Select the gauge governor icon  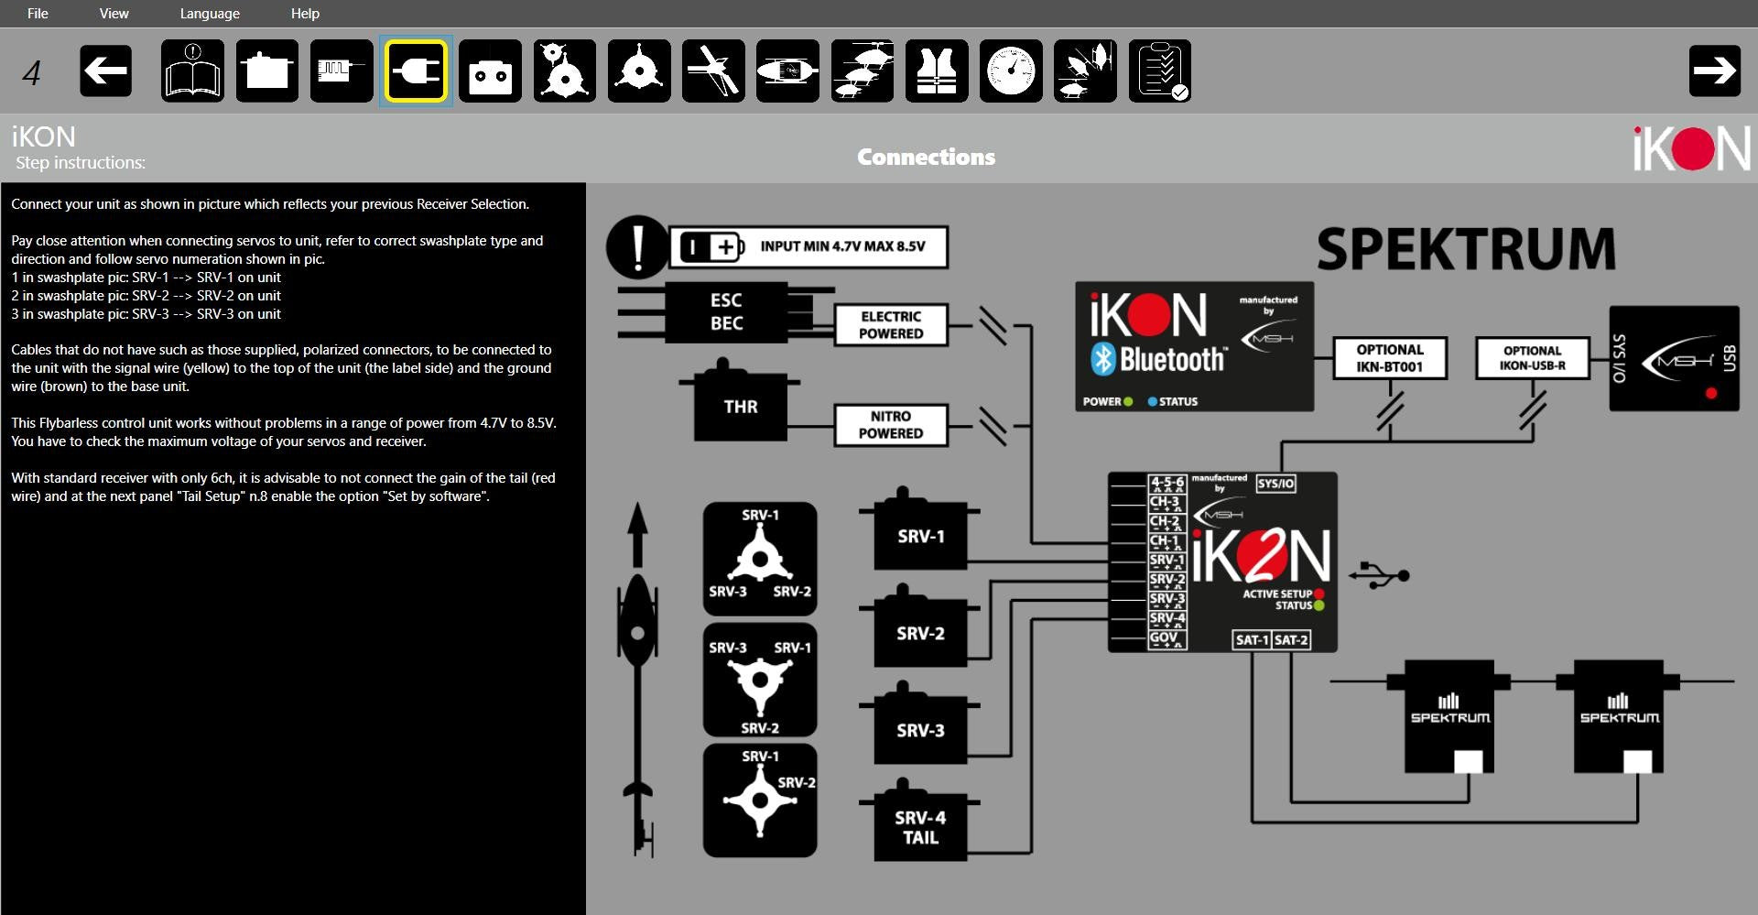click(x=1011, y=71)
